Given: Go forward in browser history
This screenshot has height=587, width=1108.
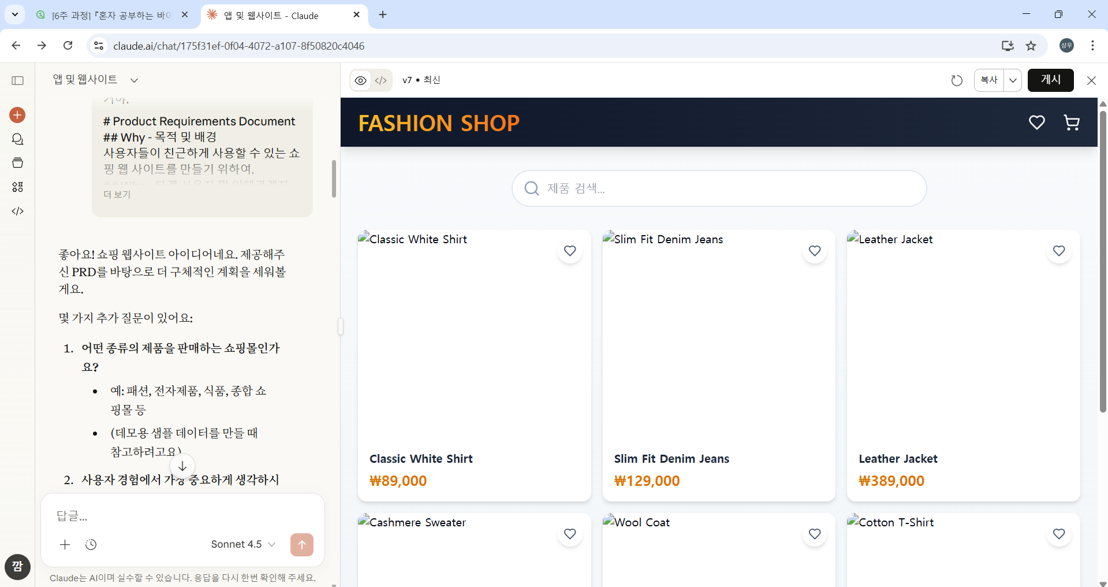Looking at the screenshot, I should 42,46.
